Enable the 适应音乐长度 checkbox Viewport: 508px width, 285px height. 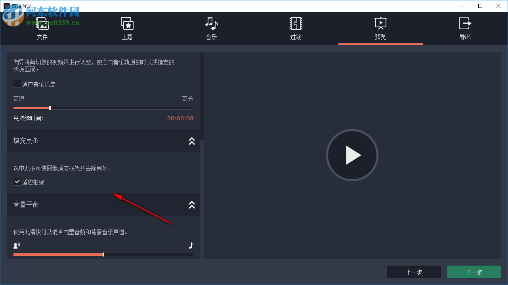click(16, 84)
